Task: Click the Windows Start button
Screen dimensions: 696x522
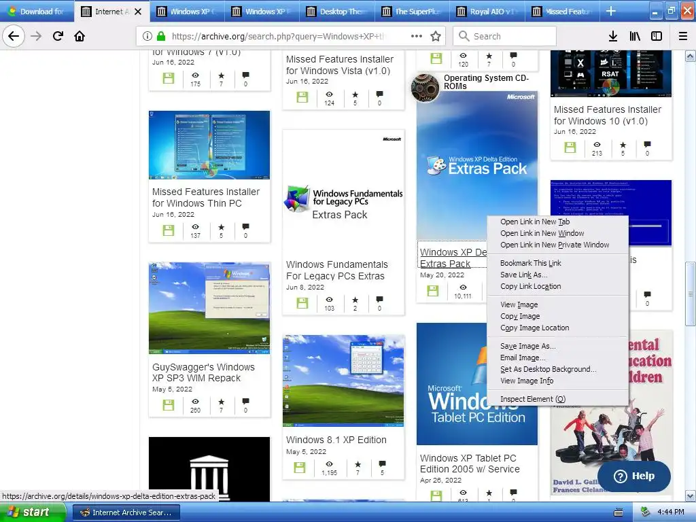Action: tap(32, 512)
